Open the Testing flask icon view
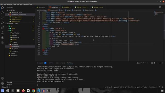165x93 pixels. point(2,33)
